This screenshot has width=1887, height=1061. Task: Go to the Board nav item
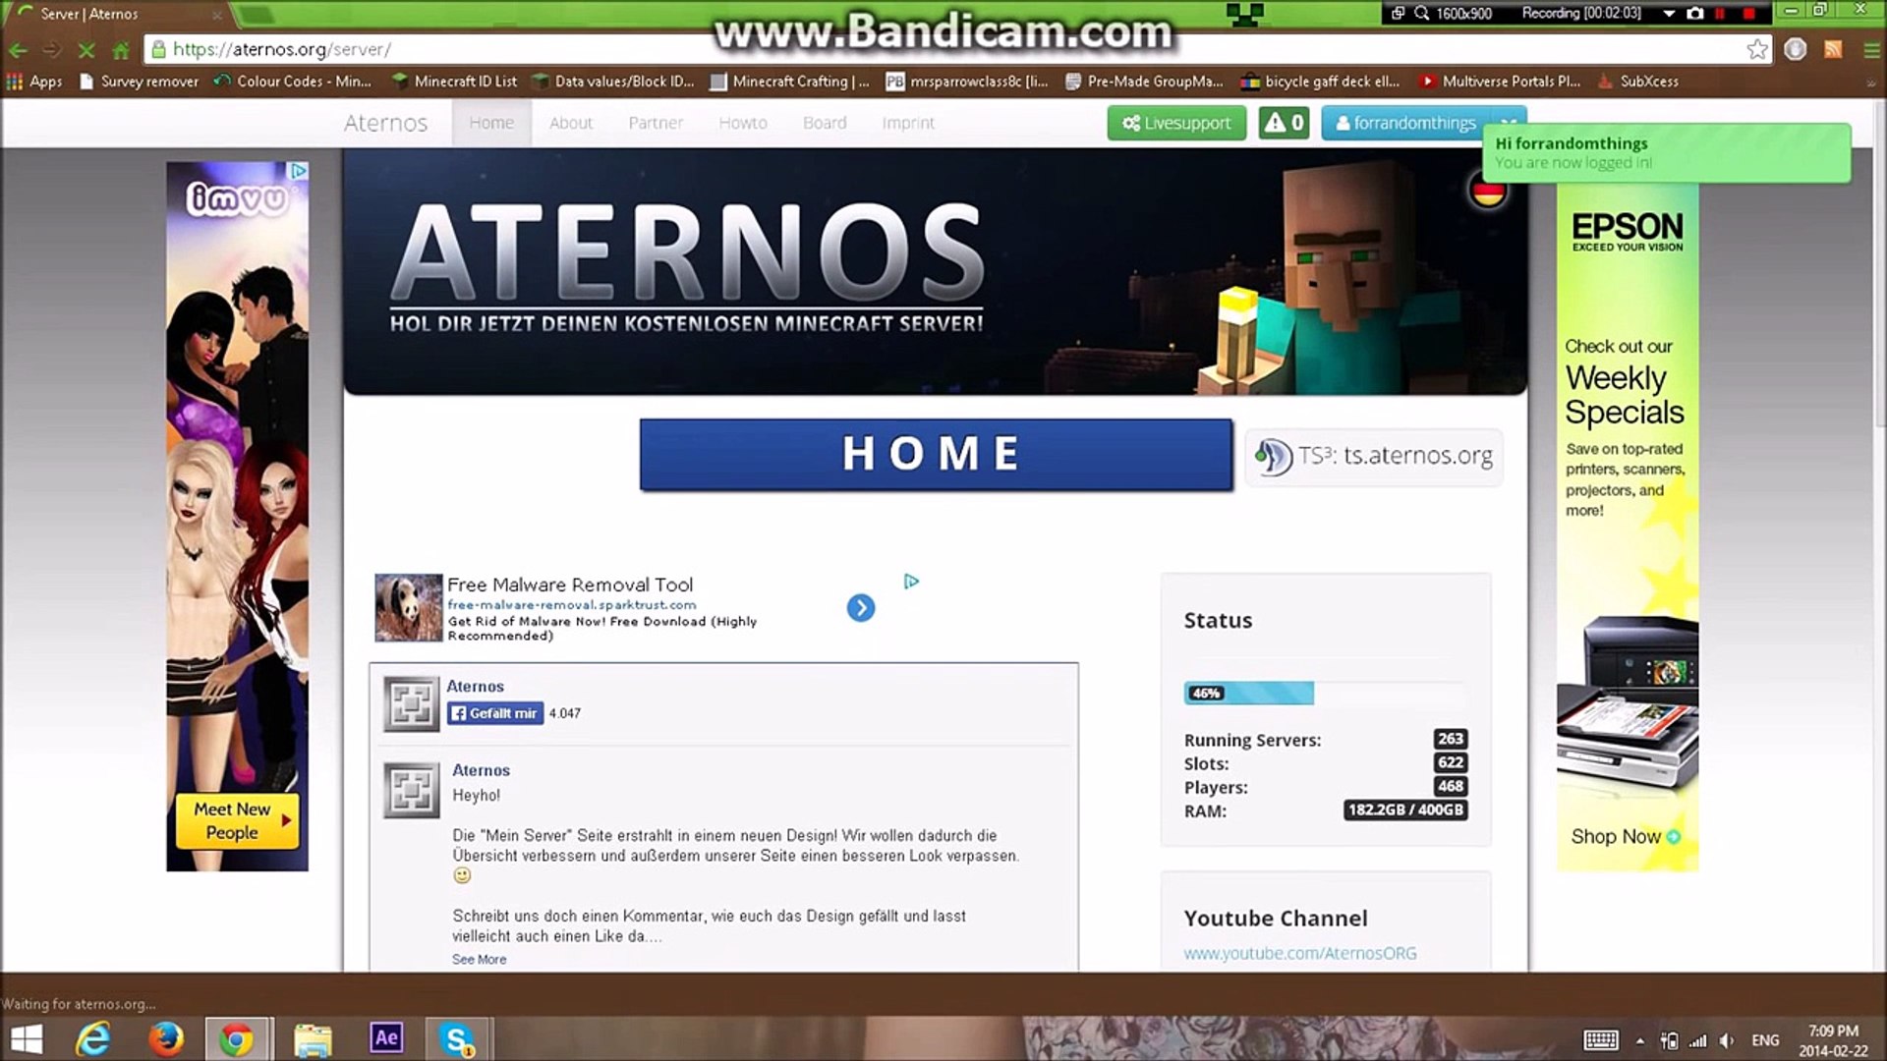coord(824,123)
